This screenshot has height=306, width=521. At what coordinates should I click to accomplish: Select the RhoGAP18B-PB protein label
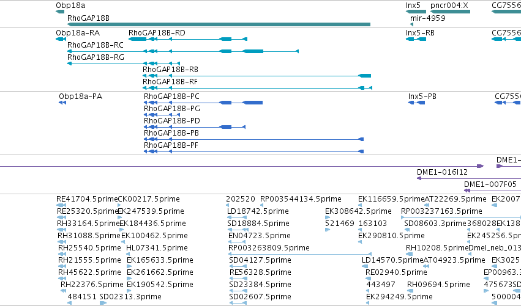click(x=171, y=133)
